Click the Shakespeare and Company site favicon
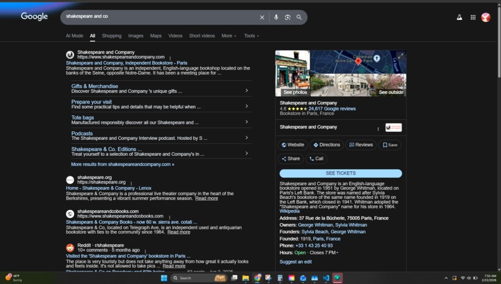Image resolution: width=501 pixels, height=284 pixels. [x=70, y=55]
